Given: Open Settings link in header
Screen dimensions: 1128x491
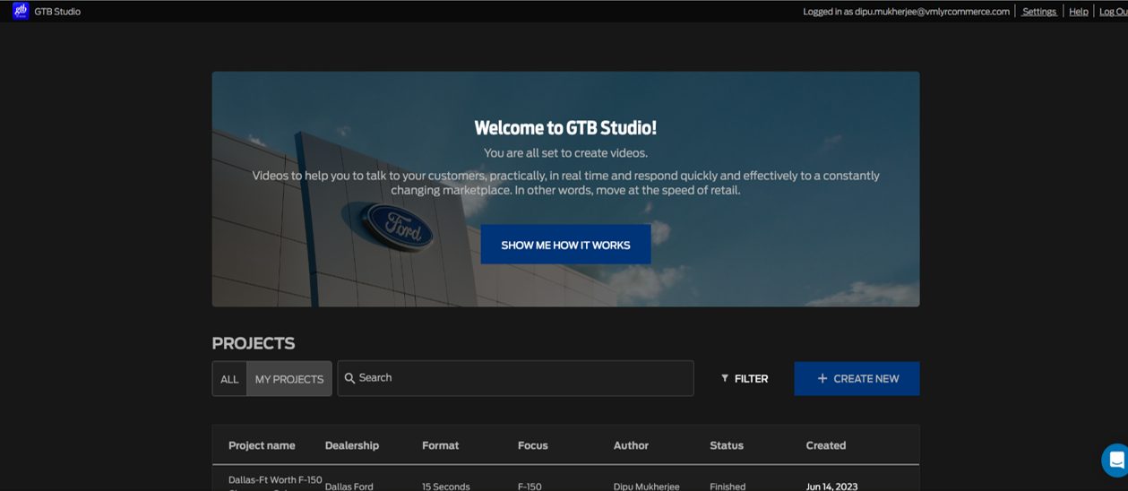Looking at the screenshot, I should [x=1039, y=12].
